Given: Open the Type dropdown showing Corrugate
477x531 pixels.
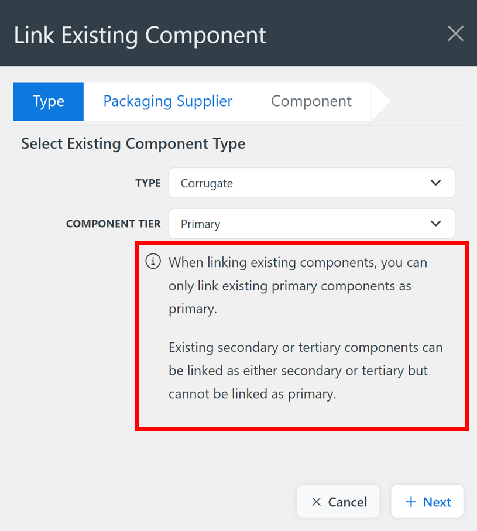Looking at the screenshot, I should (x=312, y=183).
